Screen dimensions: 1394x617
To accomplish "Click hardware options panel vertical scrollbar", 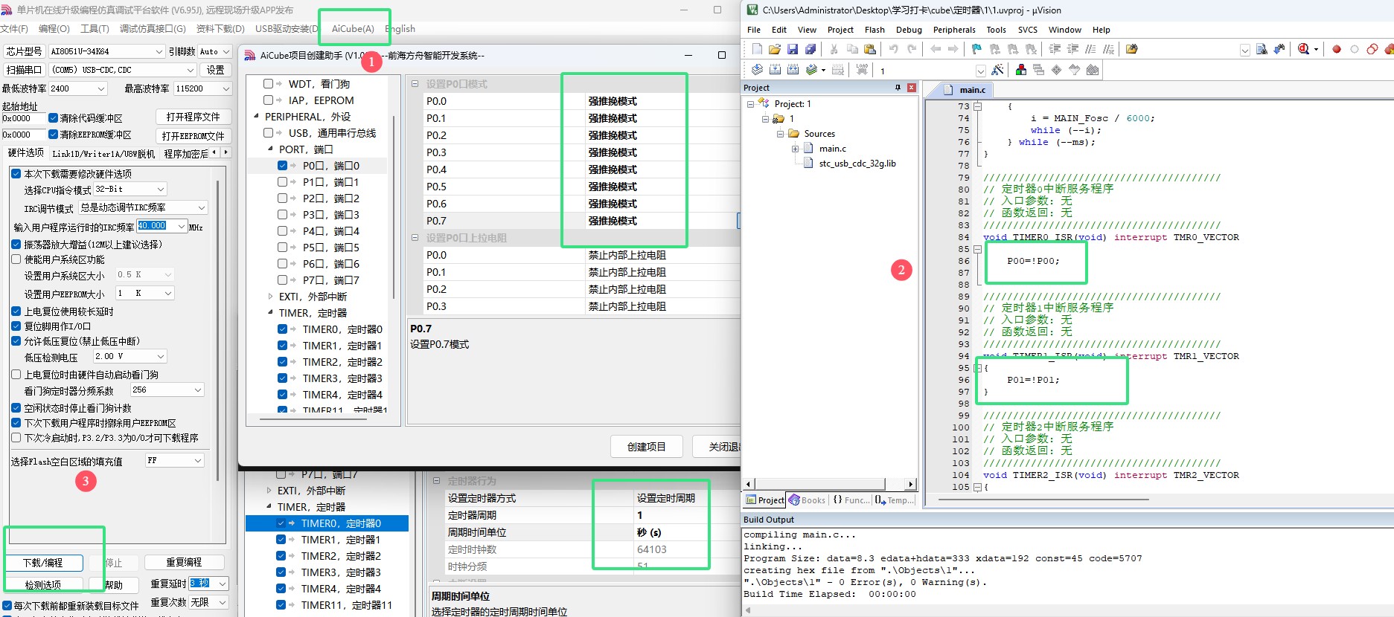I will pyautogui.click(x=217, y=331).
